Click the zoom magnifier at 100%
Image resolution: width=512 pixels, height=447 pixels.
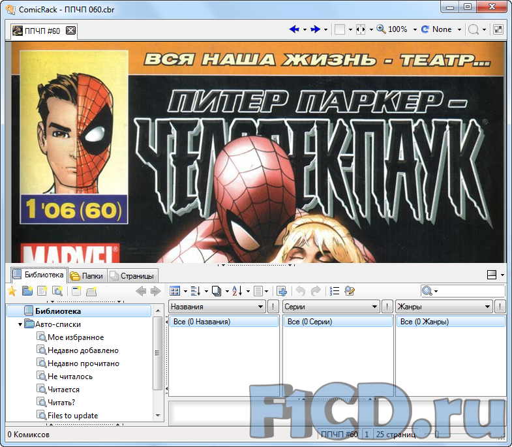pos(381,29)
